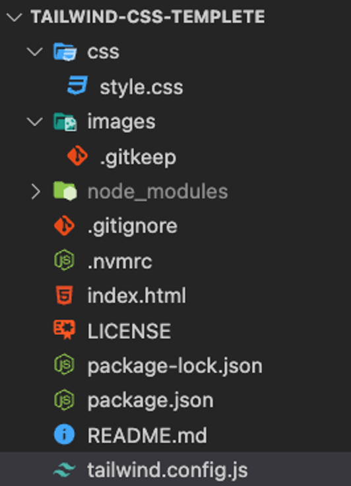Viewport: 351px width, 486px height.
Task: Click the CSS file icon beside style.css
Action: click(x=77, y=85)
